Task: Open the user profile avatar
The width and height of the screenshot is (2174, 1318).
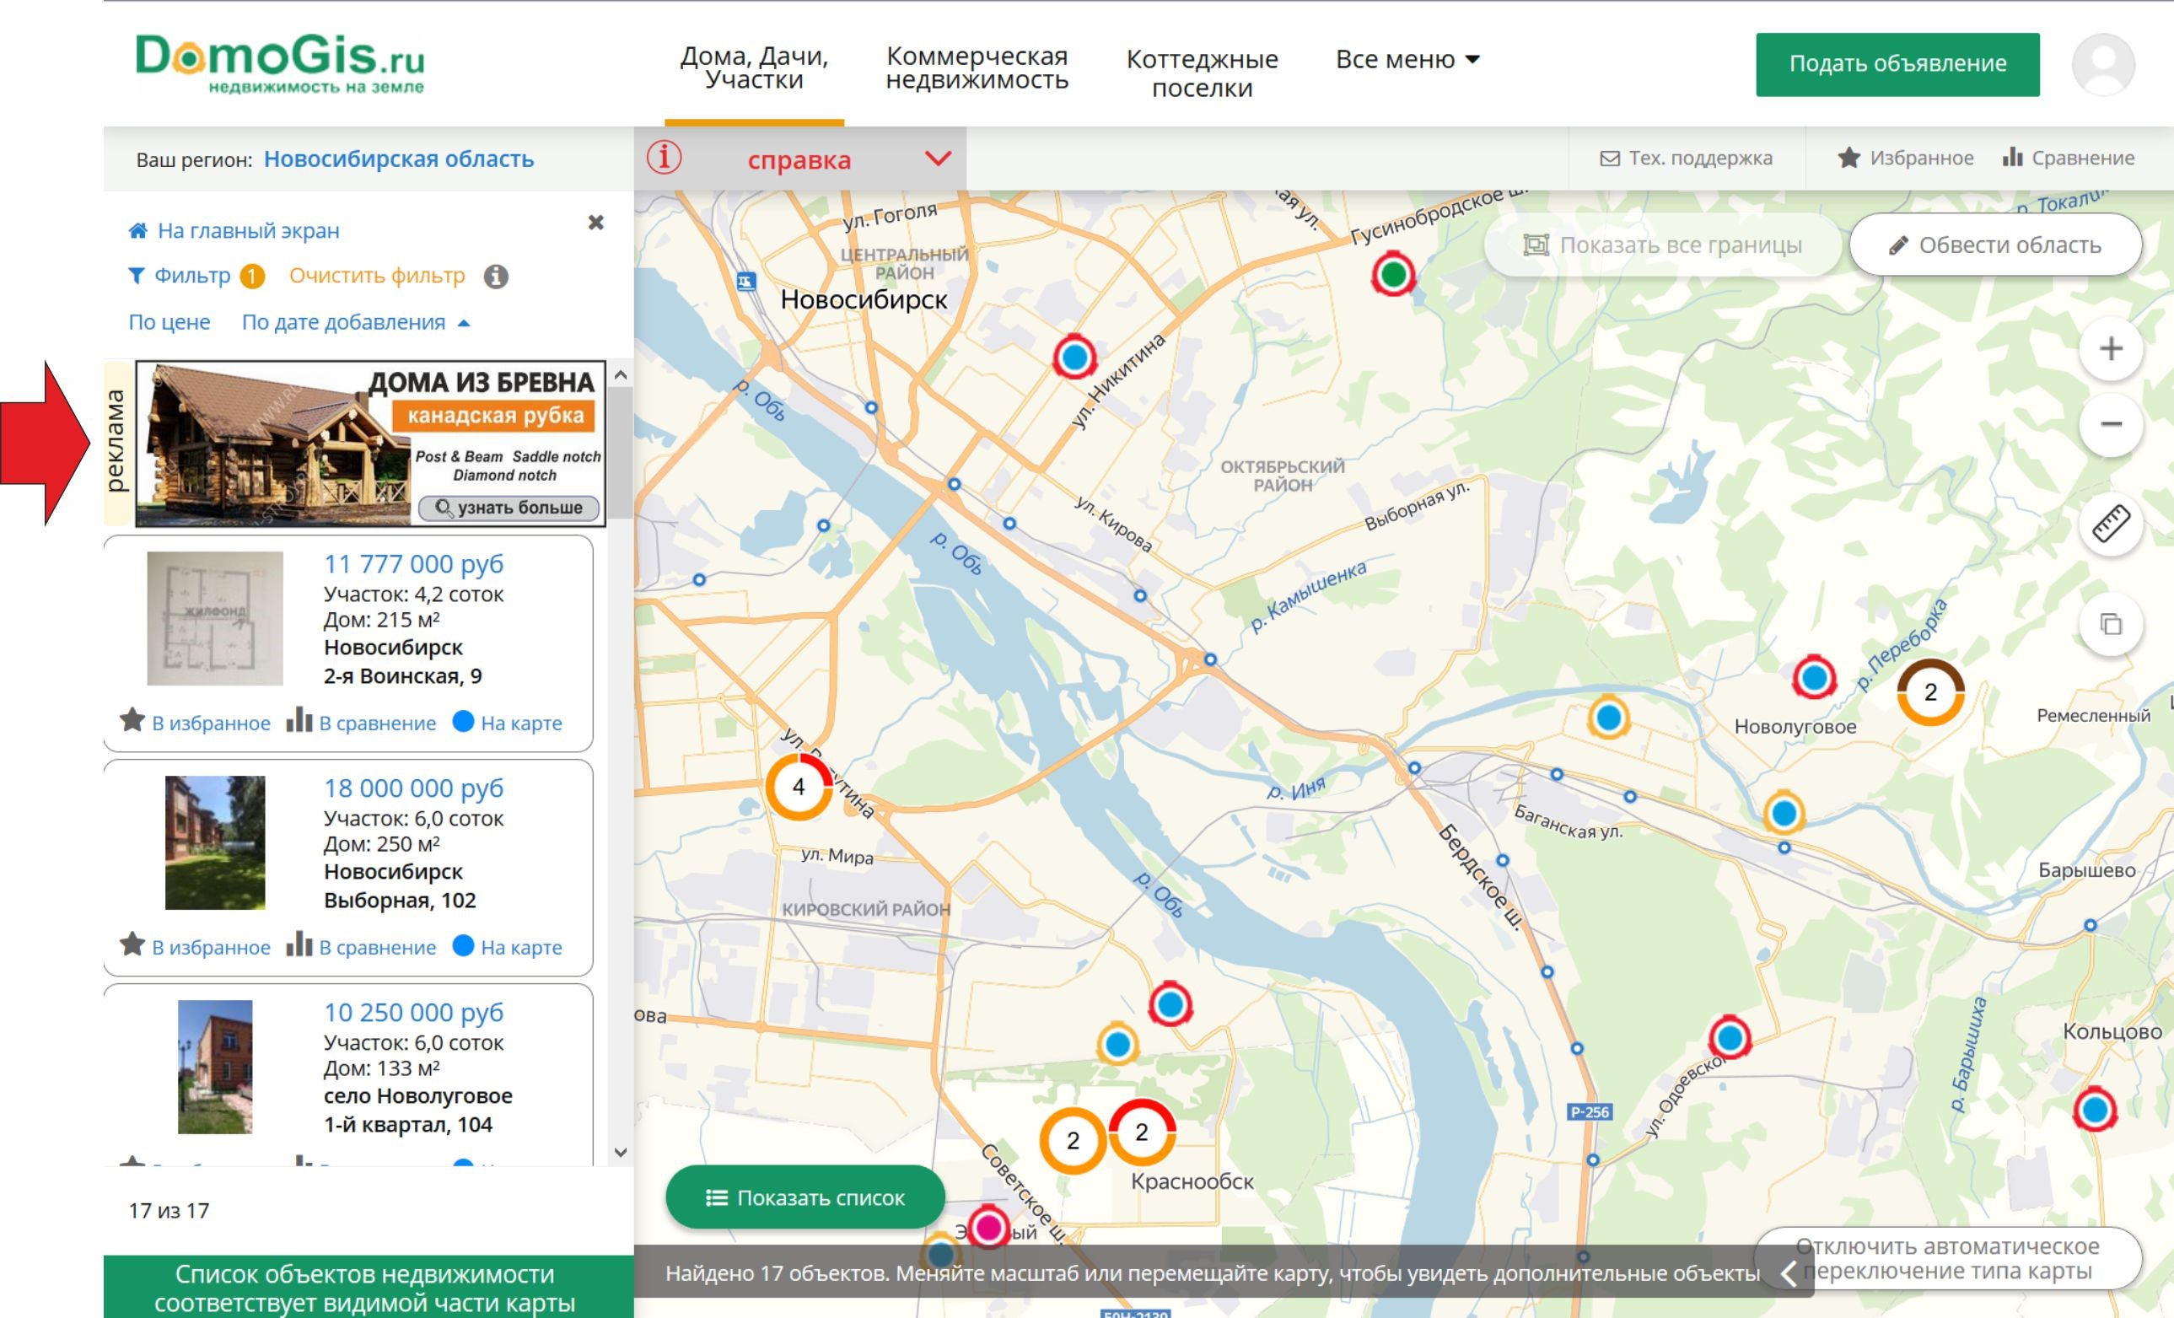Action: tap(2102, 63)
